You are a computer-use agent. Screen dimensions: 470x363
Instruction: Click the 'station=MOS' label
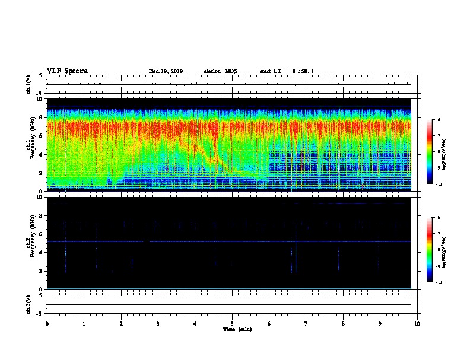[x=221, y=71]
